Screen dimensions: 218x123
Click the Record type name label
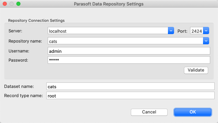click(24, 96)
